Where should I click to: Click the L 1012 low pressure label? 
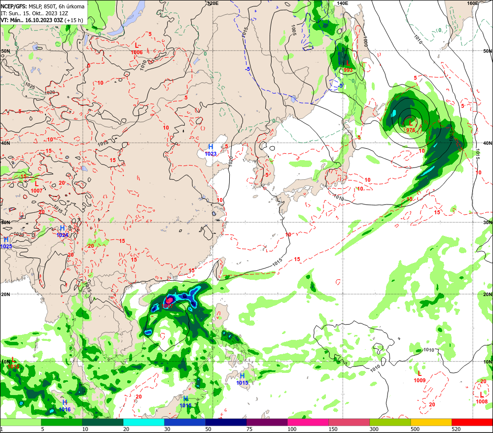13,363
